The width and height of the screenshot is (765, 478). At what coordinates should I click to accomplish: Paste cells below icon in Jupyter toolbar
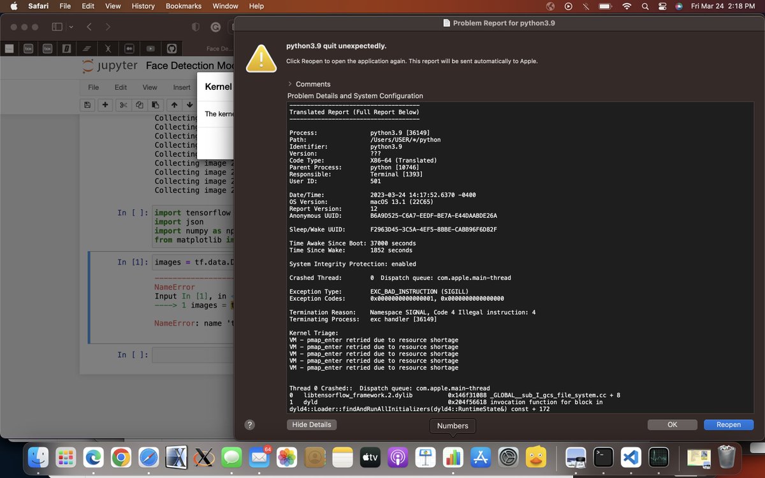point(154,105)
